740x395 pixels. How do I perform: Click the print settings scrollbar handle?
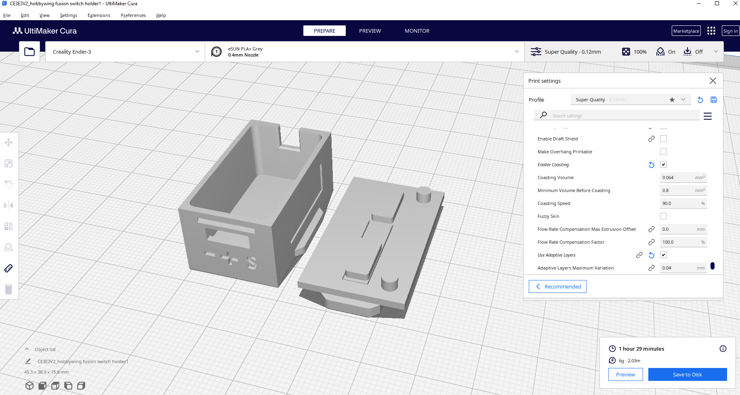coord(713,266)
